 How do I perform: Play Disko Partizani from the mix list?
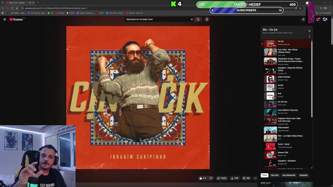click(x=286, y=79)
